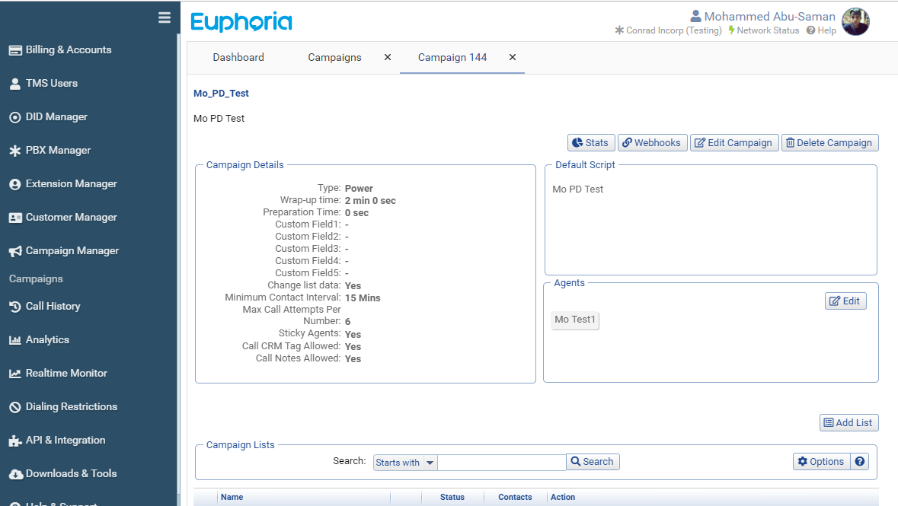Switch to the Dashboard tab
The width and height of the screenshot is (898, 506).
pos(238,58)
